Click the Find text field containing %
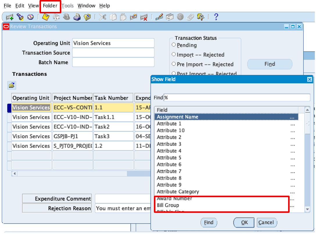 click(237, 98)
